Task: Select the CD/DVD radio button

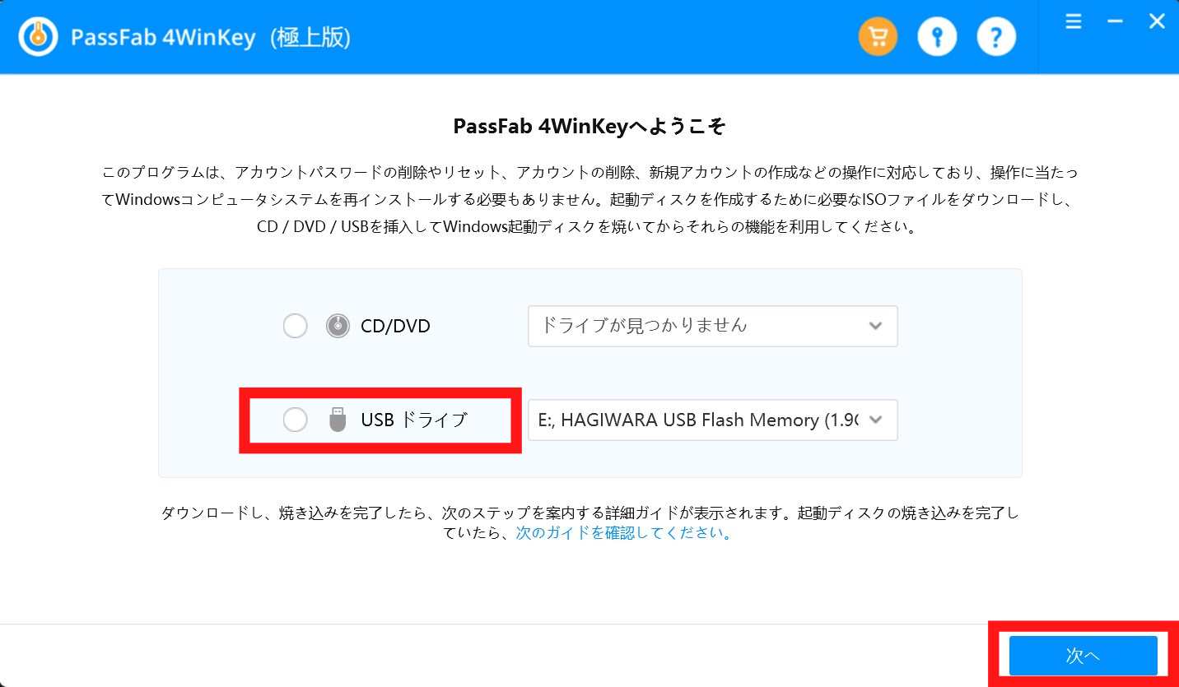Action: tap(295, 327)
